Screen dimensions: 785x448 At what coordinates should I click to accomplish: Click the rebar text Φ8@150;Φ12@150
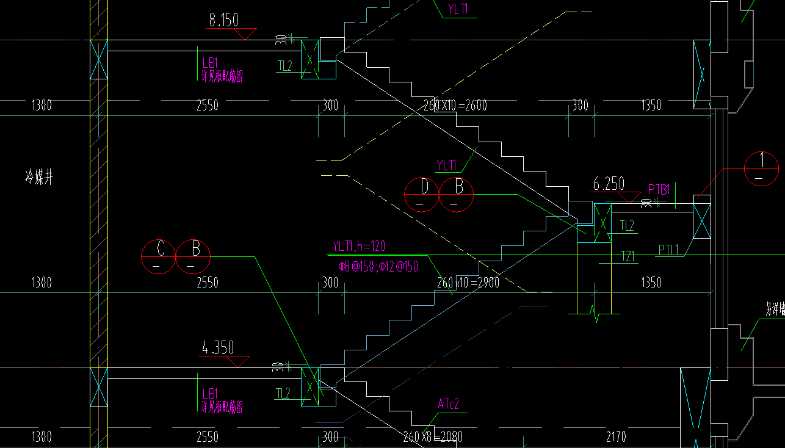(378, 266)
